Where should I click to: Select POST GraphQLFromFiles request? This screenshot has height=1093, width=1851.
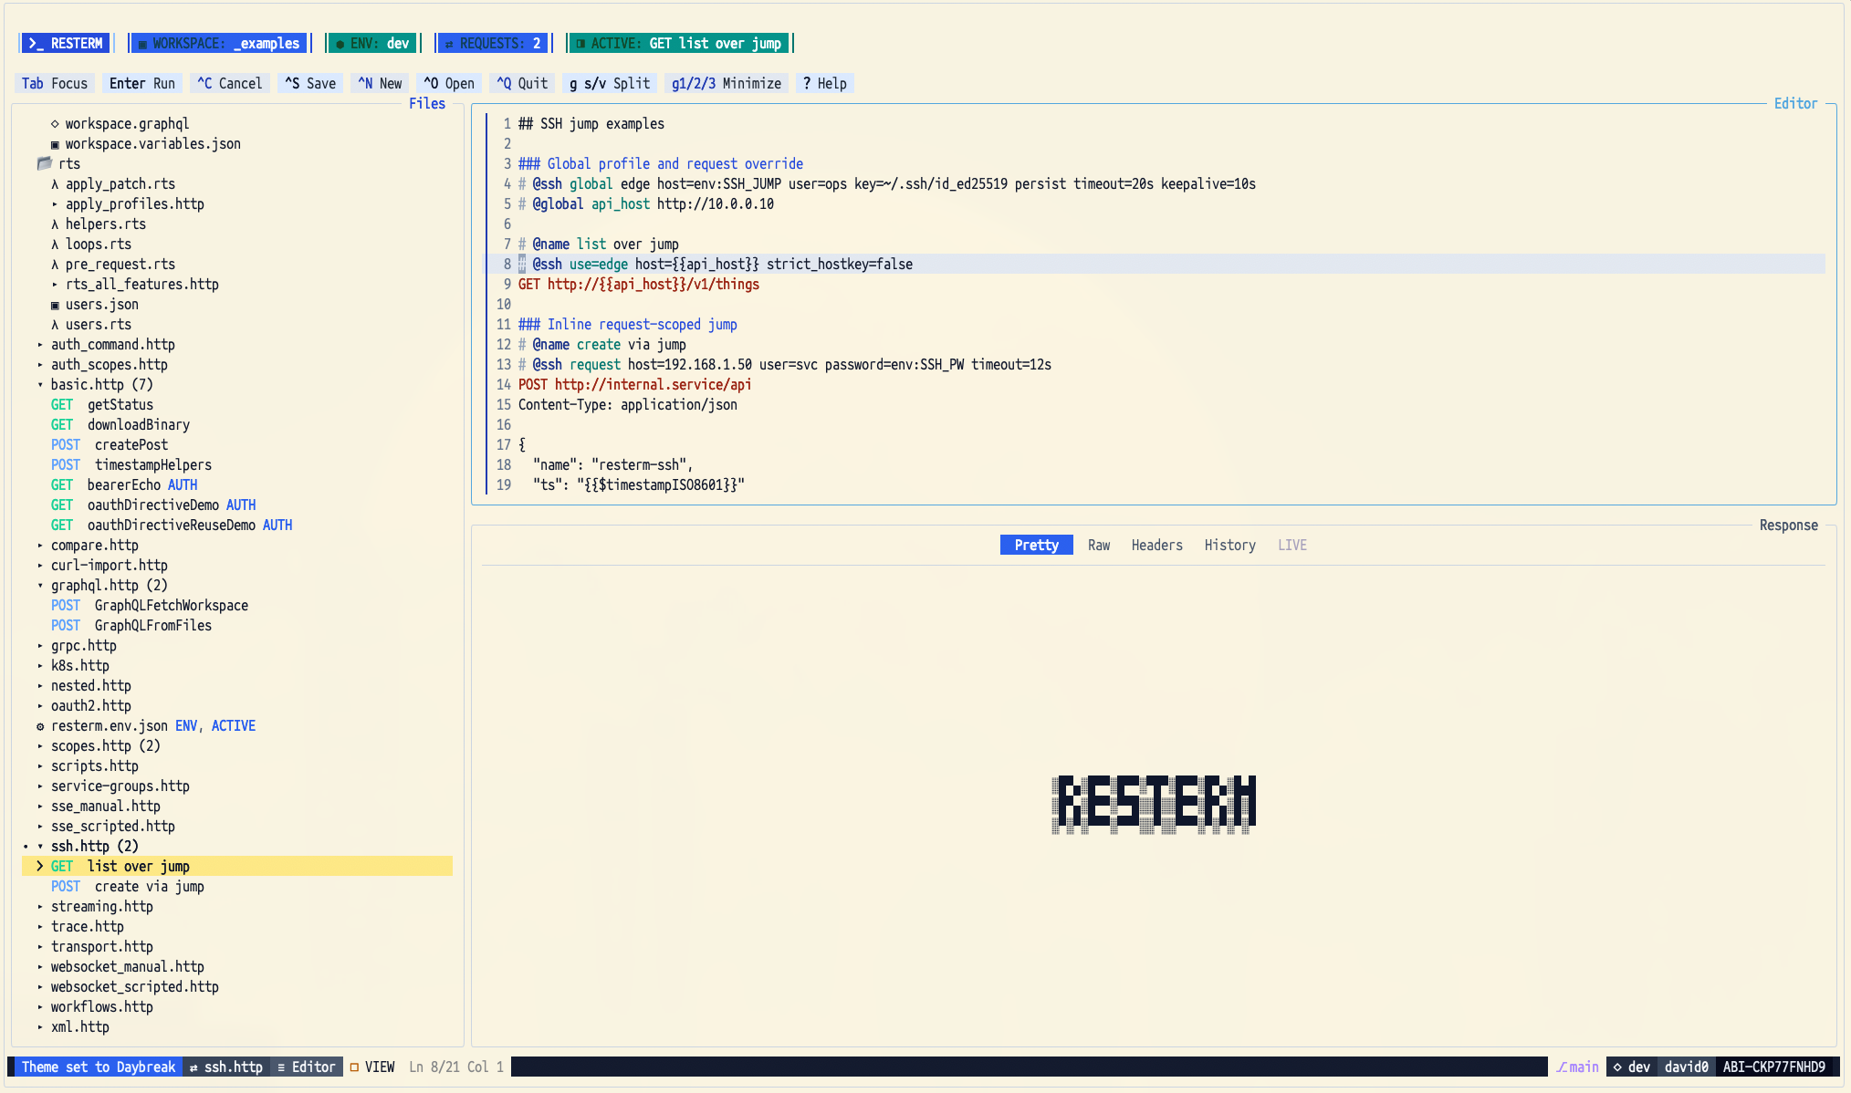pos(131,625)
